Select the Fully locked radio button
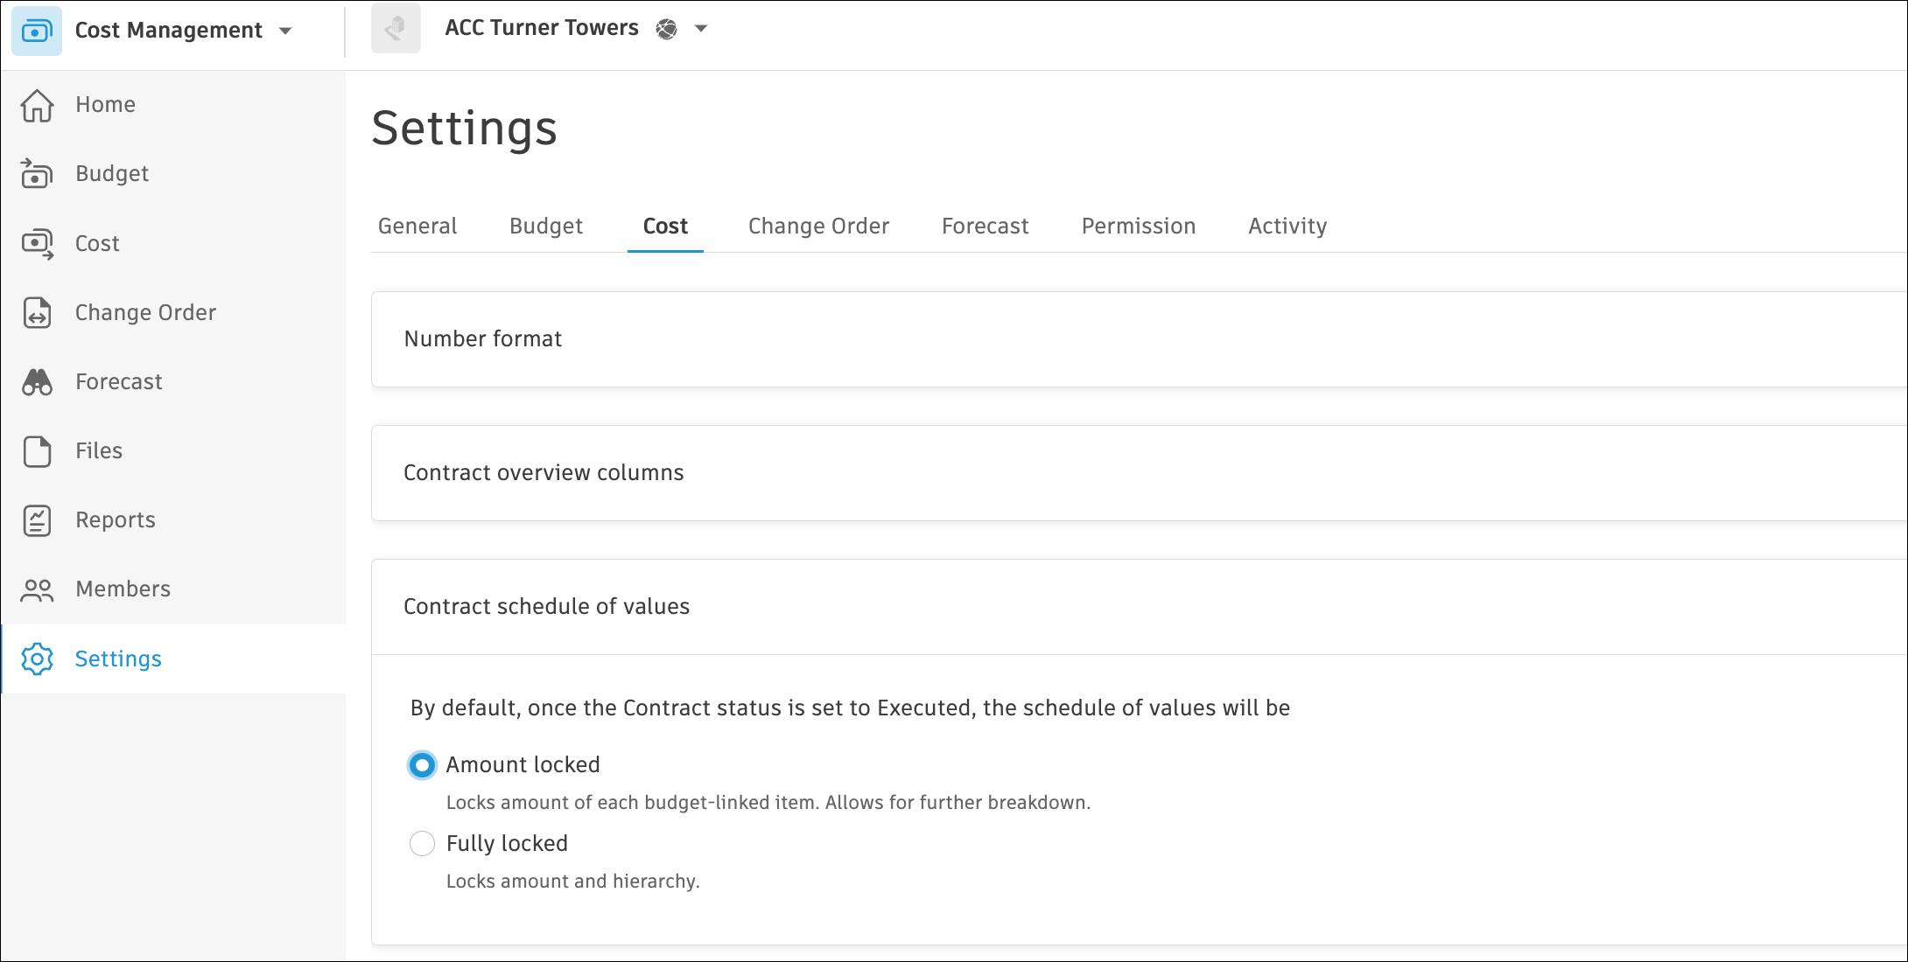1908x962 pixels. pyautogui.click(x=422, y=844)
